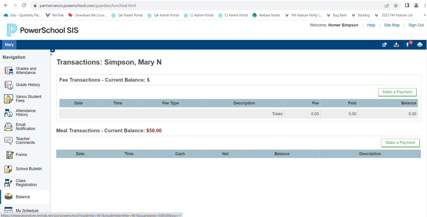Open the Site Map link
Screen dimensions: 427x217
tap(391, 25)
